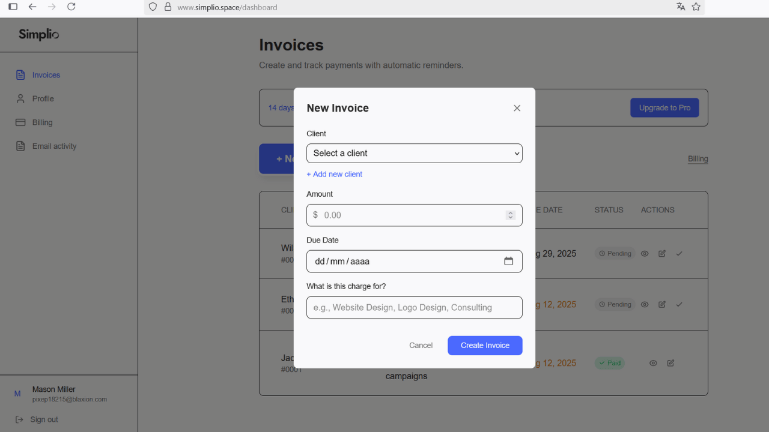
Task: Edit Jack's paid invoice using the pencil icon
Action: point(670,363)
